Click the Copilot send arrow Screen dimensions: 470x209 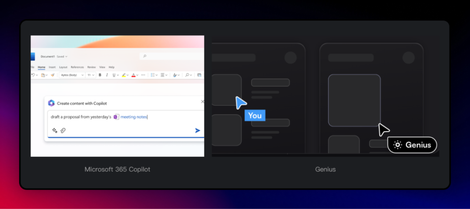tap(198, 130)
